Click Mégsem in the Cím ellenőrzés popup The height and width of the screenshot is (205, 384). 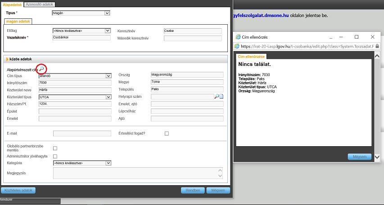360,157
